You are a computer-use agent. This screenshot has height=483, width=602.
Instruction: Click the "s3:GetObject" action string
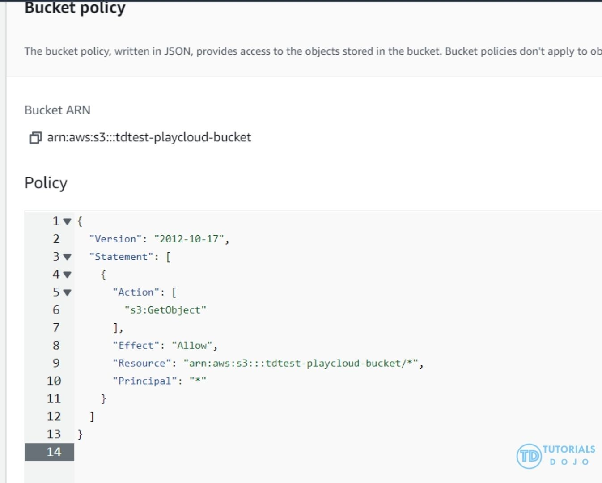165,310
